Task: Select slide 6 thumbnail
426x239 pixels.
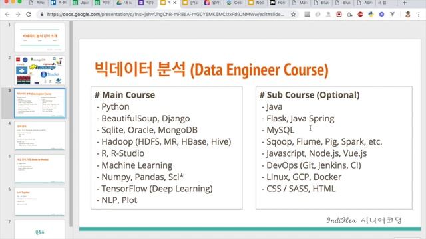Action: coord(40,202)
